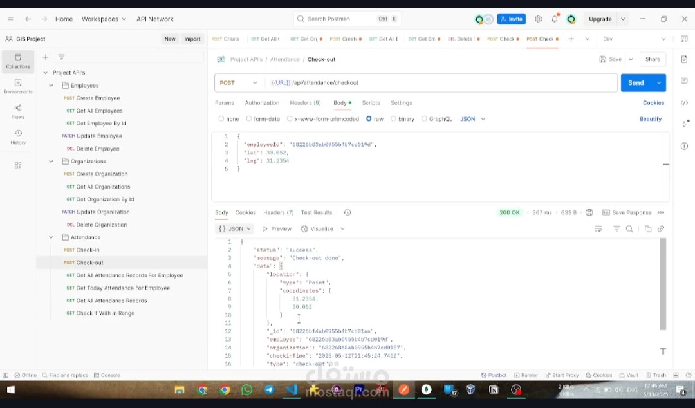Click the response body vertical scrollbar
695x408 pixels.
663,284
